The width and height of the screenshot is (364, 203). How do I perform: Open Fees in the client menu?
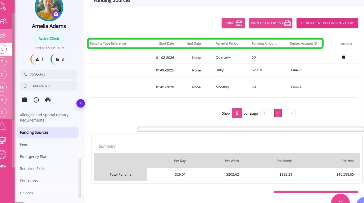tap(24, 144)
